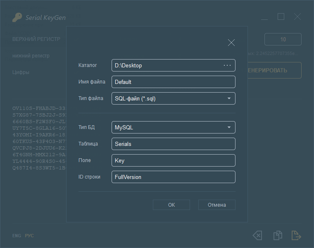Select the Поле field containing Key
The image size is (314, 248).
(x=173, y=160)
